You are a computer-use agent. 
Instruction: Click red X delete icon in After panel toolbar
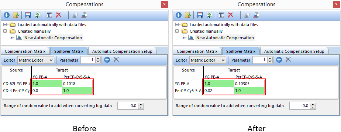click(x=231, y=15)
